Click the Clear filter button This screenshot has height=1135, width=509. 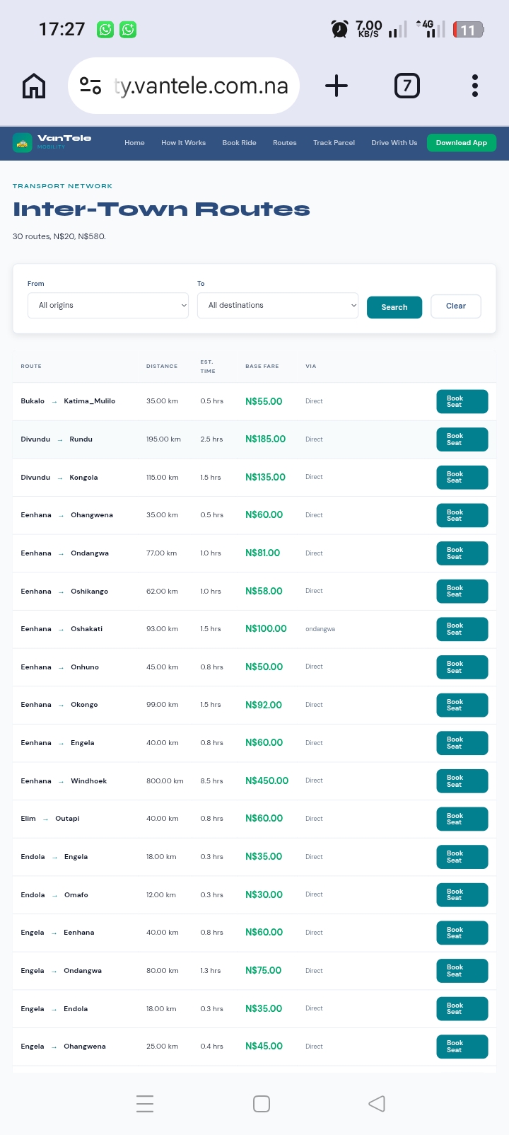click(456, 306)
